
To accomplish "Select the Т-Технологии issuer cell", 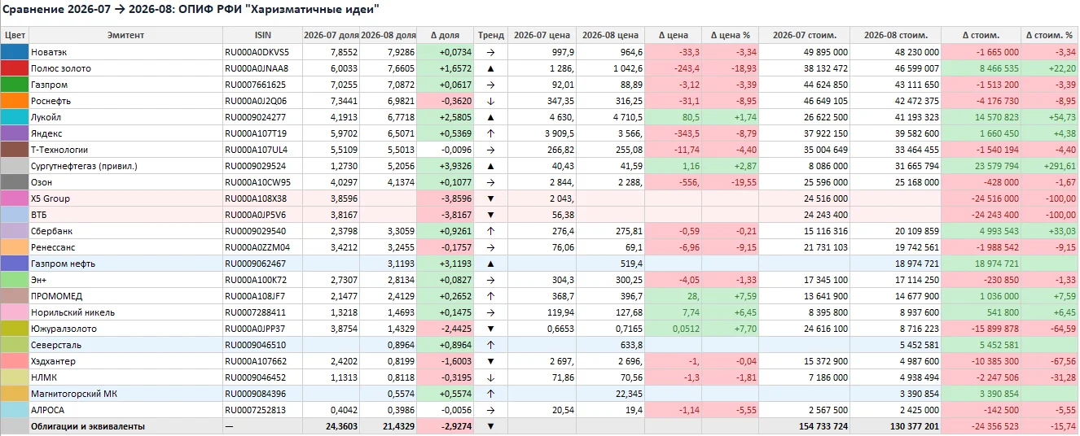I will [125, 150].
